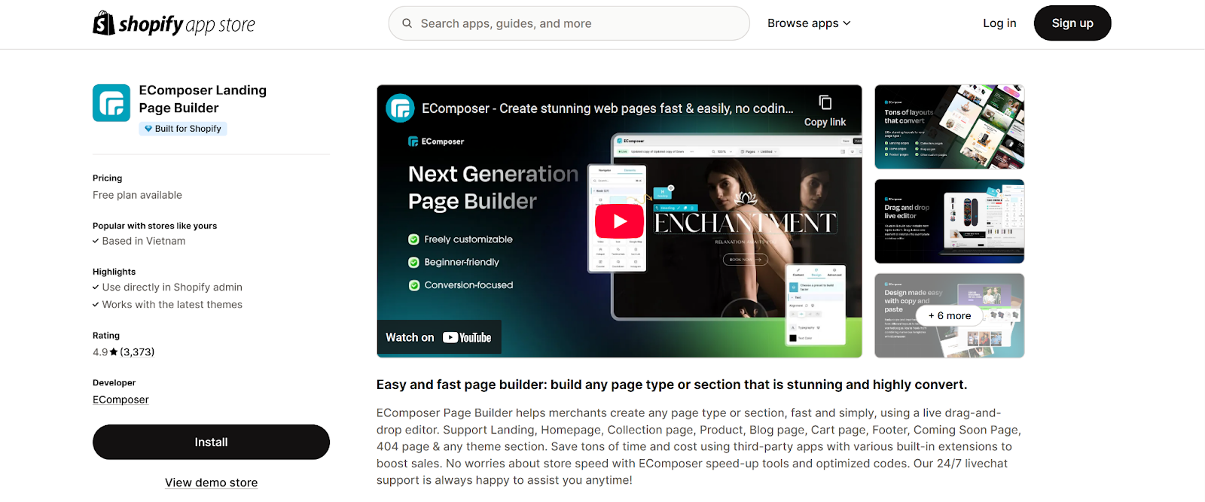
Task: Click the EComposer channel avatar in video
Action: [x=400, y=108]
